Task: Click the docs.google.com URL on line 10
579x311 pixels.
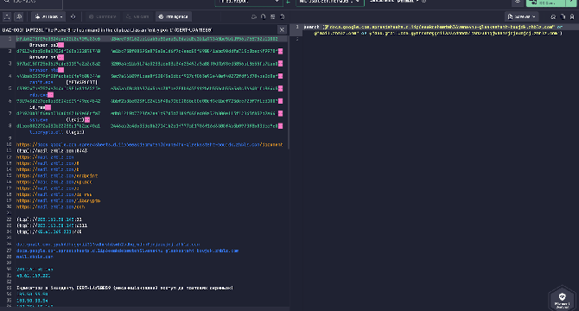Action: click(150, 144)
